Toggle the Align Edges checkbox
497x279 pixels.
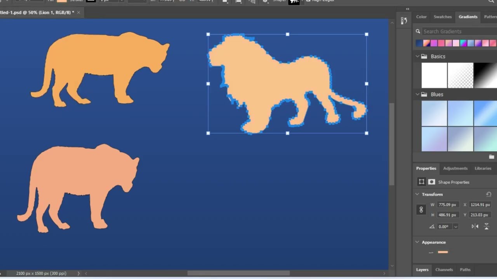point(308,1)
